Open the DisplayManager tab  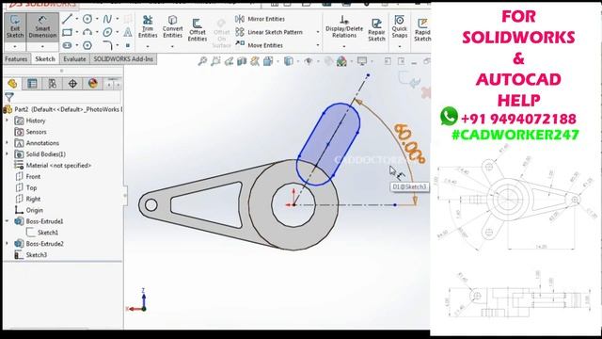tap(93, 84)
